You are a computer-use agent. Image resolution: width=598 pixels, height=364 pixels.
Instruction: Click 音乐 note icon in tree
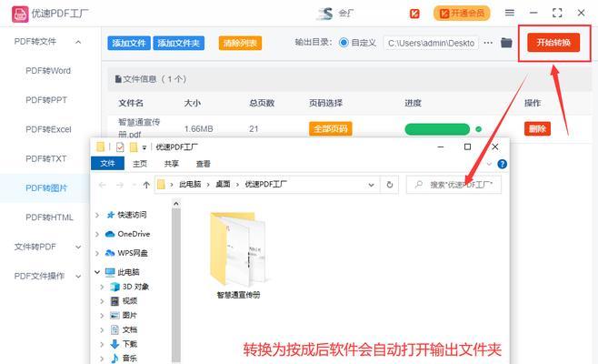(115, 359)
